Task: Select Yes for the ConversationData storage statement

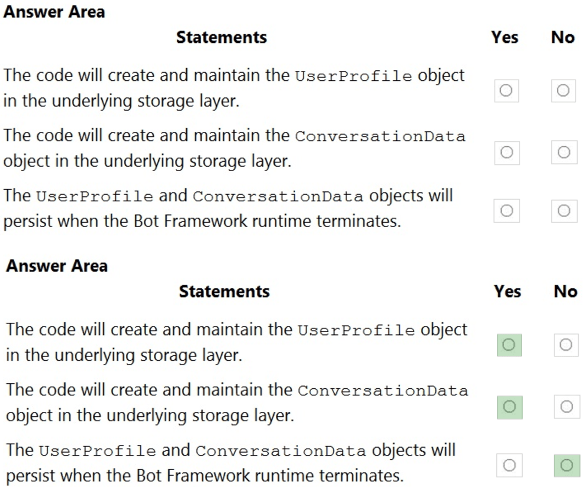Action: click(x=507, y=152)
